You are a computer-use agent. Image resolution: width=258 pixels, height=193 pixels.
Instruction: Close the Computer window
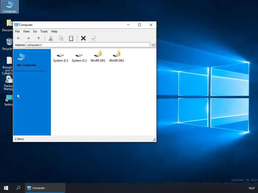(x=151, y=25)
